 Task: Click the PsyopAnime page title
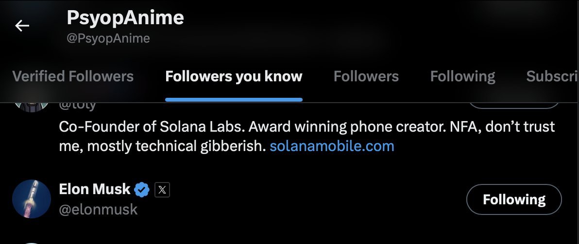pos(125,18)
